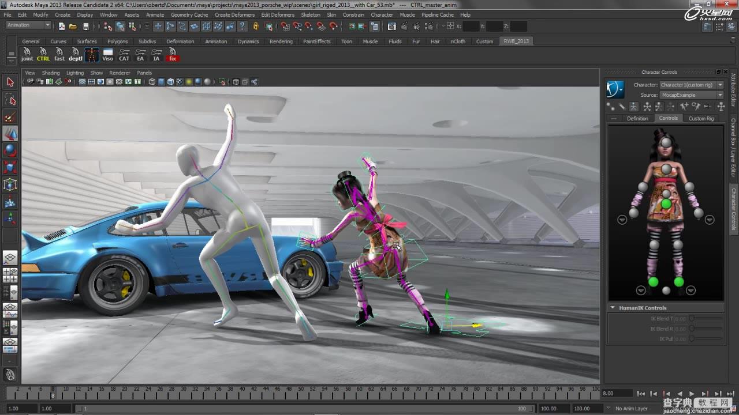Click the 'fast' shelf button
Viewport: 739px width, 415px height.
tap(59, 55)
